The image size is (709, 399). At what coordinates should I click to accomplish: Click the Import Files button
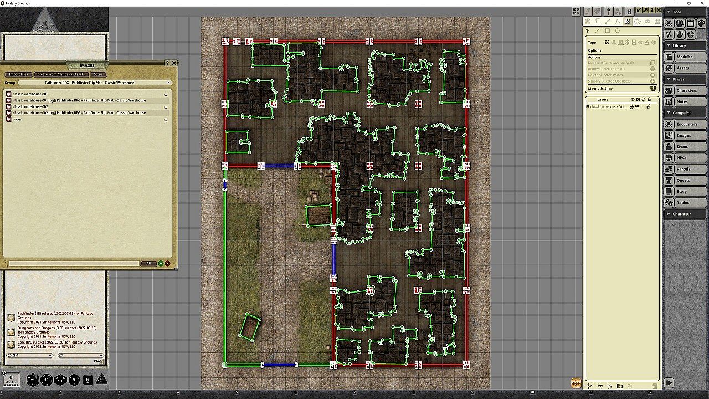click(18, 74)
